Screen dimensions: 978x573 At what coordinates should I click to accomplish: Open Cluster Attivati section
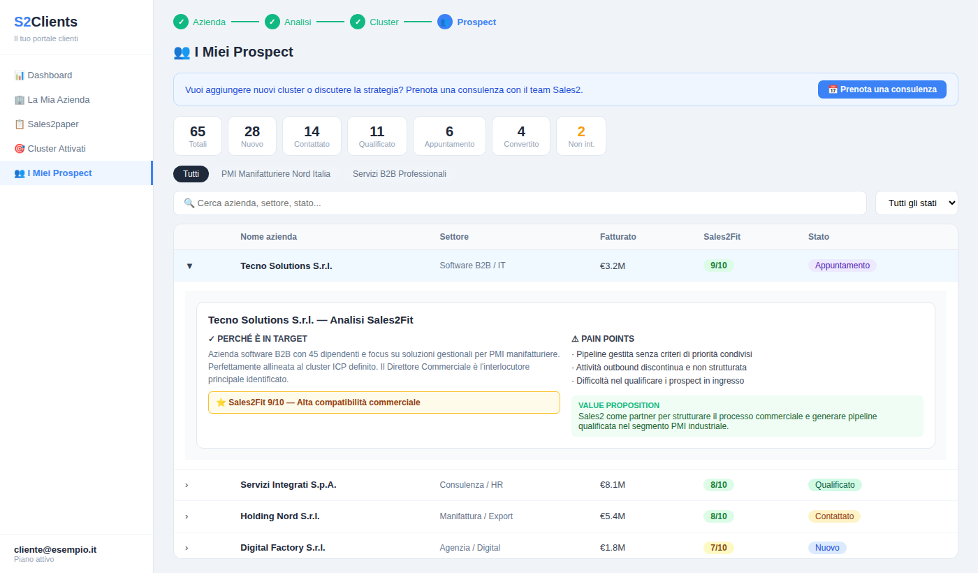click(x=76, y=149)
